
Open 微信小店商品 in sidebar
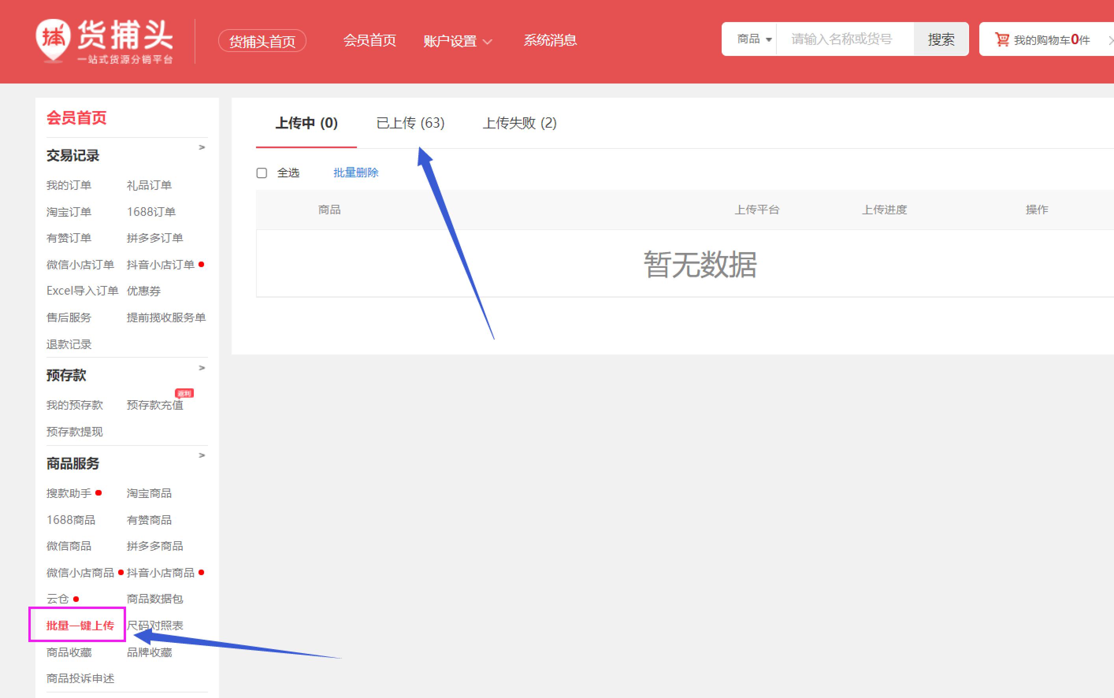(x=80, y=573)
